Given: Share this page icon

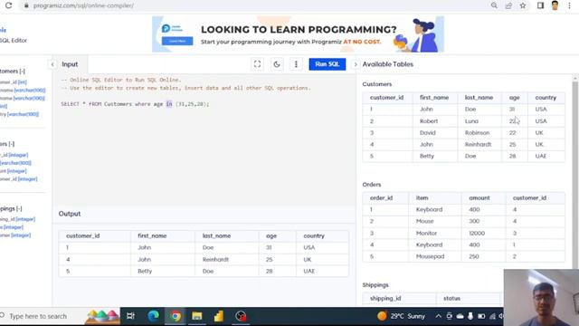Looking at the screenshot, I should tap(508, 5).
